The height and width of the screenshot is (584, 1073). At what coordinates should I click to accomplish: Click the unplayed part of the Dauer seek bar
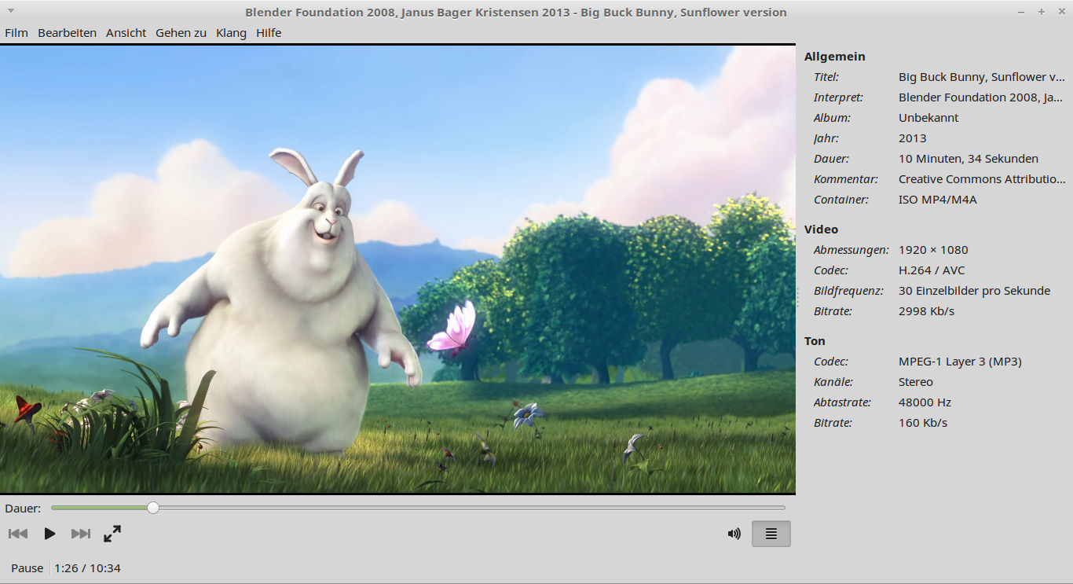(471, 508)
